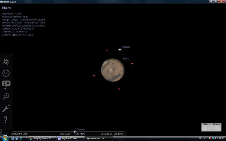The image size is (226, 141).
Task: Open the Search window magnifier icon
Action: point(6,96)
